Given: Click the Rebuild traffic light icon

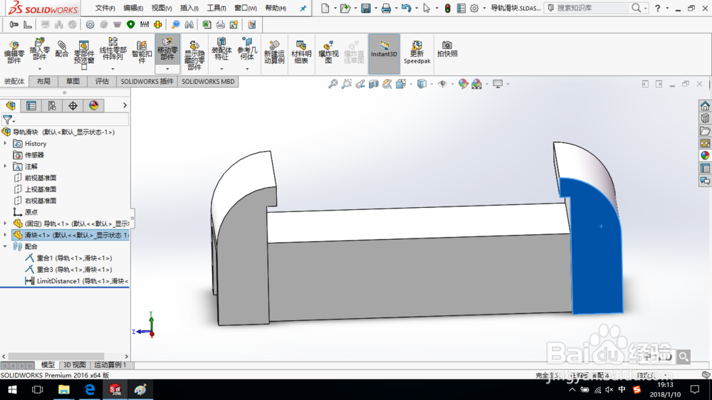Looking at the screenshot, I should click(448, 8).
